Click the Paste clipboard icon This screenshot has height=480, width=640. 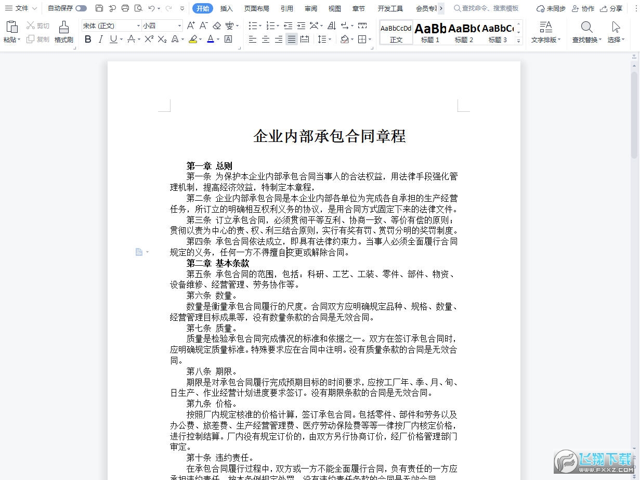[x=11, y=28]
